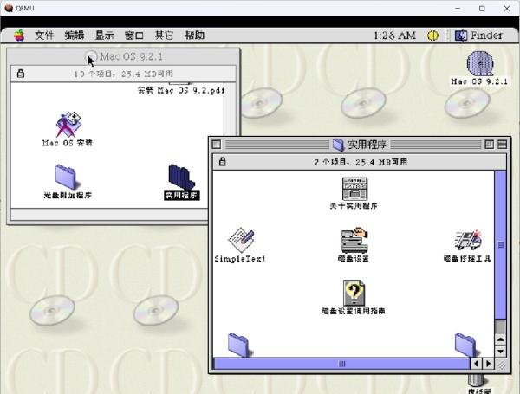Click the scroll left arrow in 实用程序

[x=477, y=364]
